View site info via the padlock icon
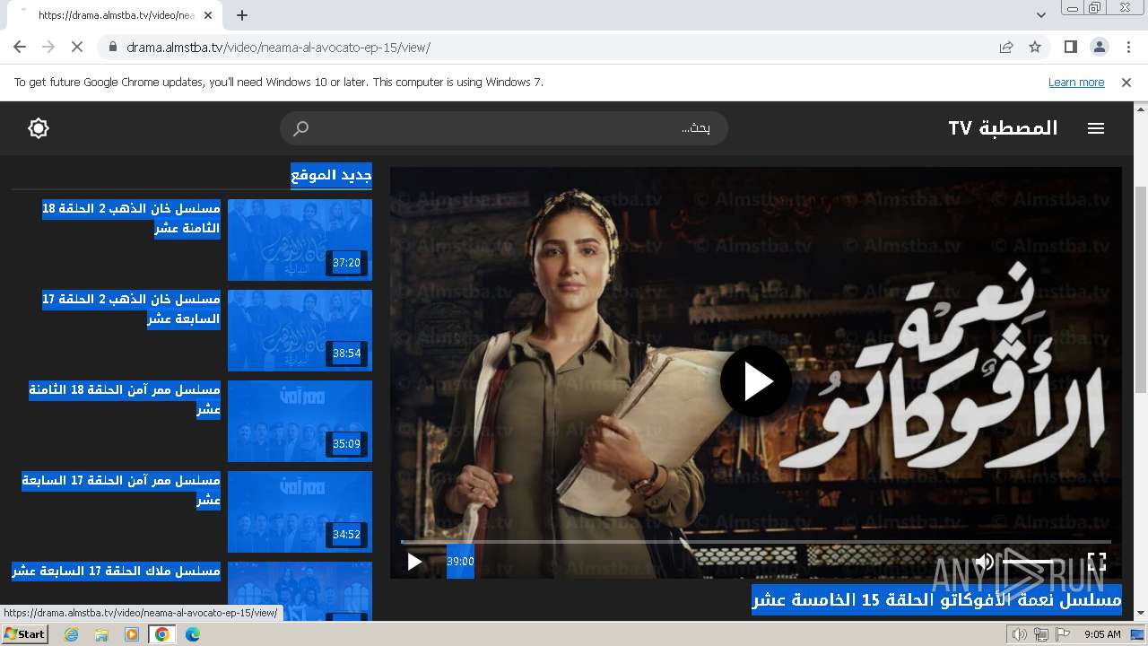This screenshot has width=1148, height=646. click(112, 47)
